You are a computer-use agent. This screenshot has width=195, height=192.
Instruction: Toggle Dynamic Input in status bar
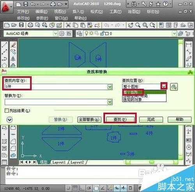(x=123, y=188)
